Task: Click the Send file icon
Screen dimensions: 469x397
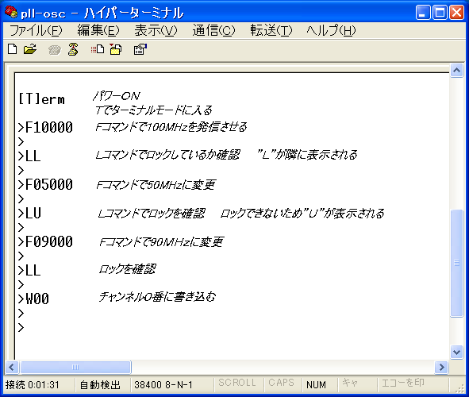Action: [98, 49]
